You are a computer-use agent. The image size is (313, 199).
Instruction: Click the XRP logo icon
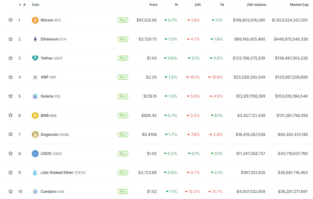[x=35, y=77]
